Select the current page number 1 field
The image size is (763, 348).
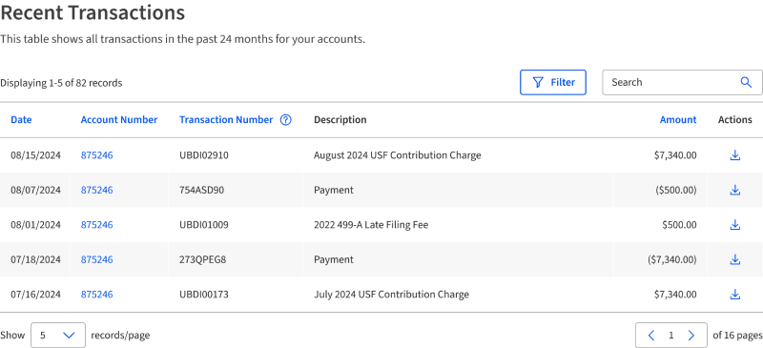click(671, 335)
